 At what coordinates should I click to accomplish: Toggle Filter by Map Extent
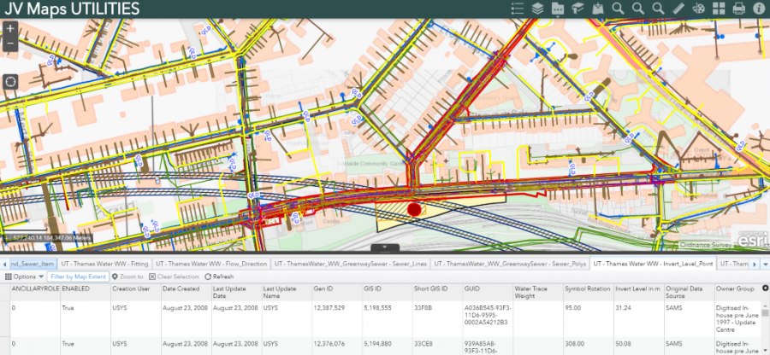point(77,276)
